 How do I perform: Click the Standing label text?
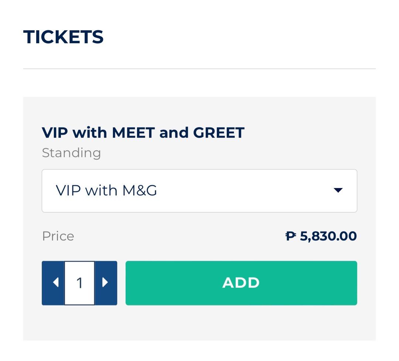click(x=71, y=153)
